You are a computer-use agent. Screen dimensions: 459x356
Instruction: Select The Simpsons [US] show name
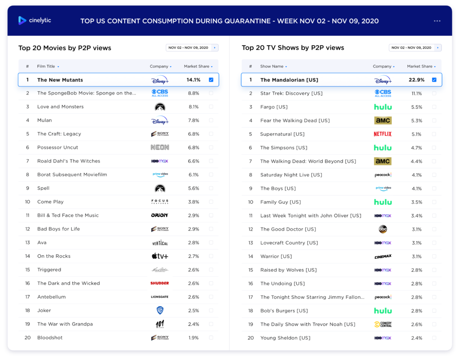click(x=284, y=148)
